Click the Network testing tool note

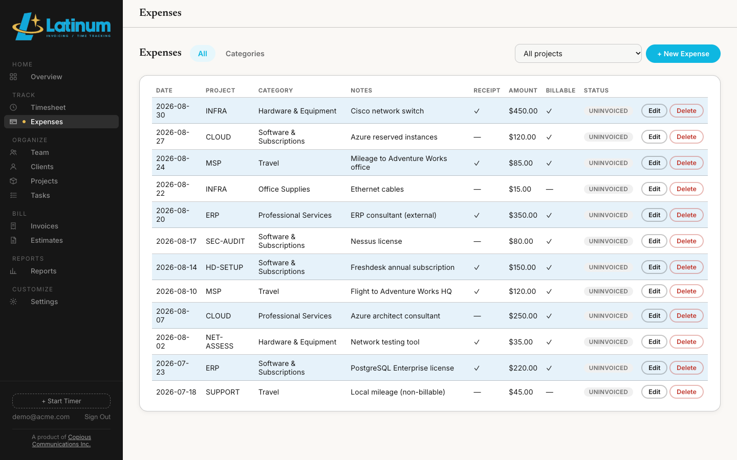pos(385,342)
